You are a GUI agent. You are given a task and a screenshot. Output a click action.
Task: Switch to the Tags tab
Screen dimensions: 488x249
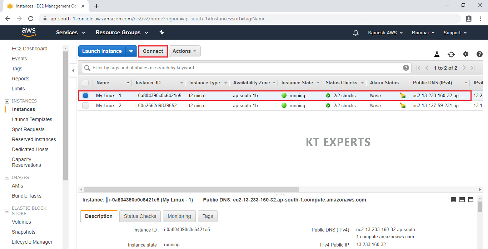tap(208, 216)
